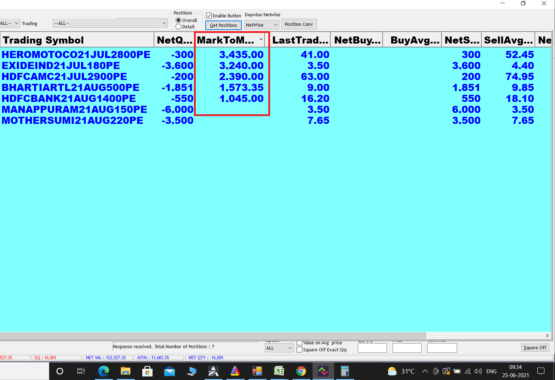The width and height of the screenshot is (555, 380).
Task: Open the notification center icon
Action: [x=541, y=371]
